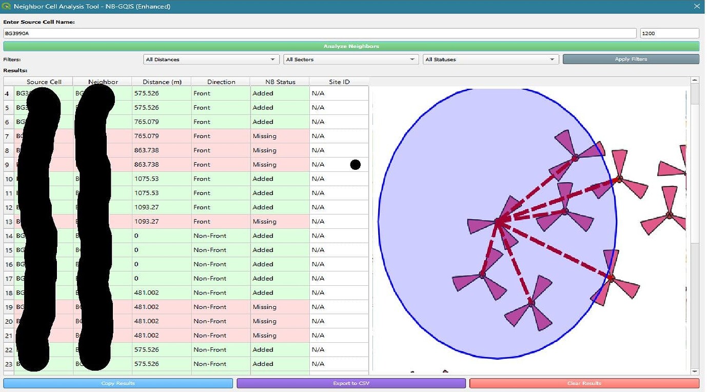Screen dimensions: 708x392
Task: Select the 575.526 distance cell in row 22
Action: click(x=162, y=350)
